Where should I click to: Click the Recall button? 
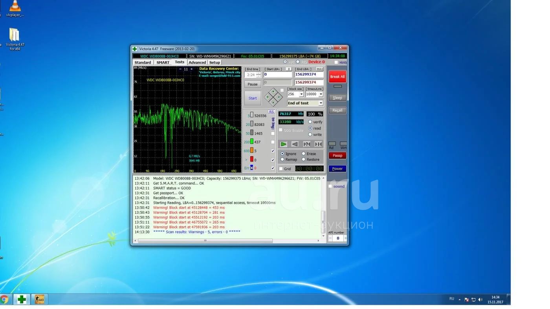coord(337,110)
